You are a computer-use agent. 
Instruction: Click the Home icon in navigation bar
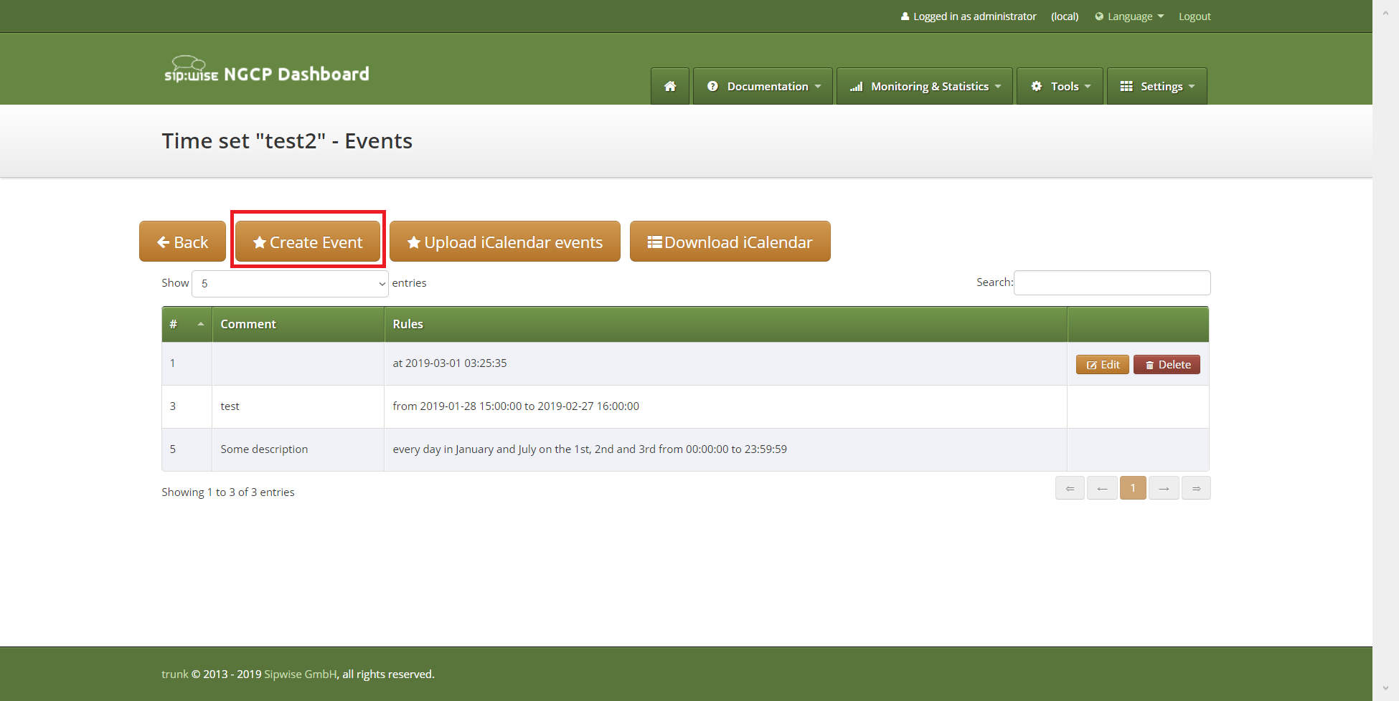pos(669,86)
